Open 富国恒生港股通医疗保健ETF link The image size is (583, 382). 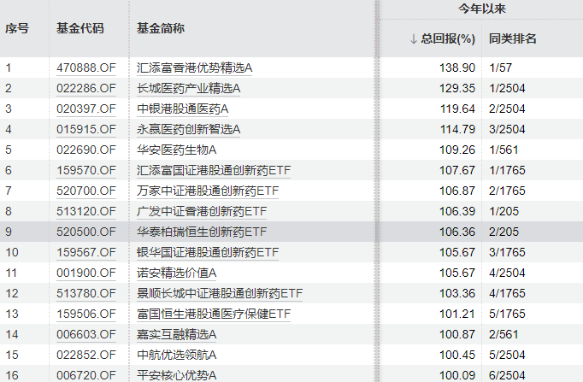pos(214,314)
